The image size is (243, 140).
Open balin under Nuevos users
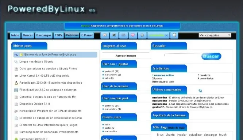pos(107,125)
